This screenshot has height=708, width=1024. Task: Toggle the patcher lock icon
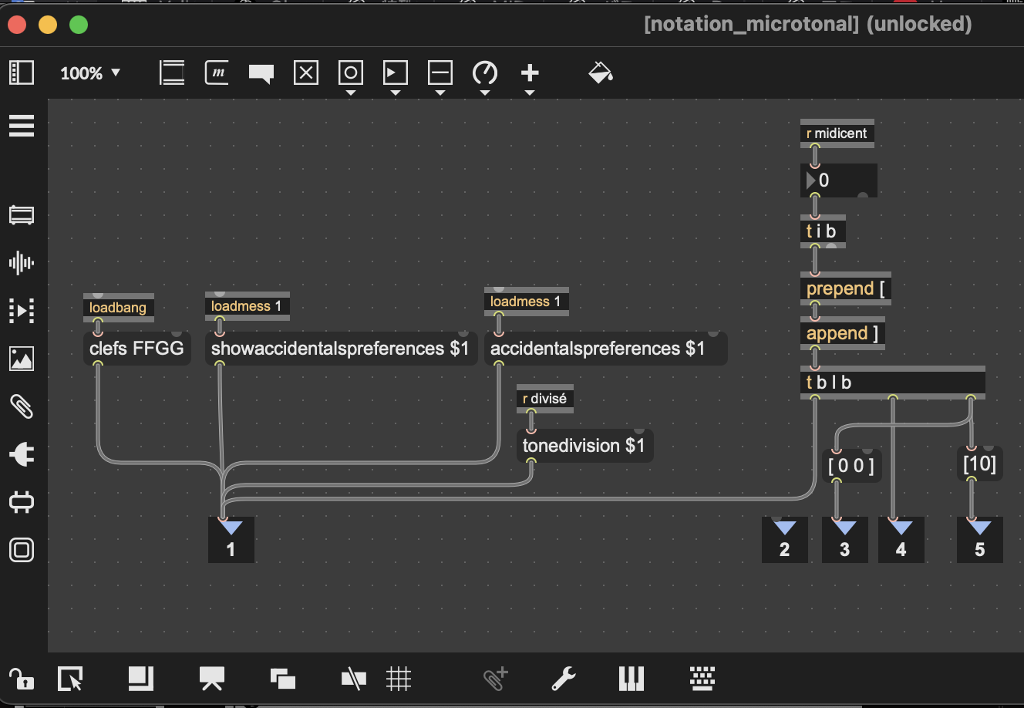pos(21,679)
